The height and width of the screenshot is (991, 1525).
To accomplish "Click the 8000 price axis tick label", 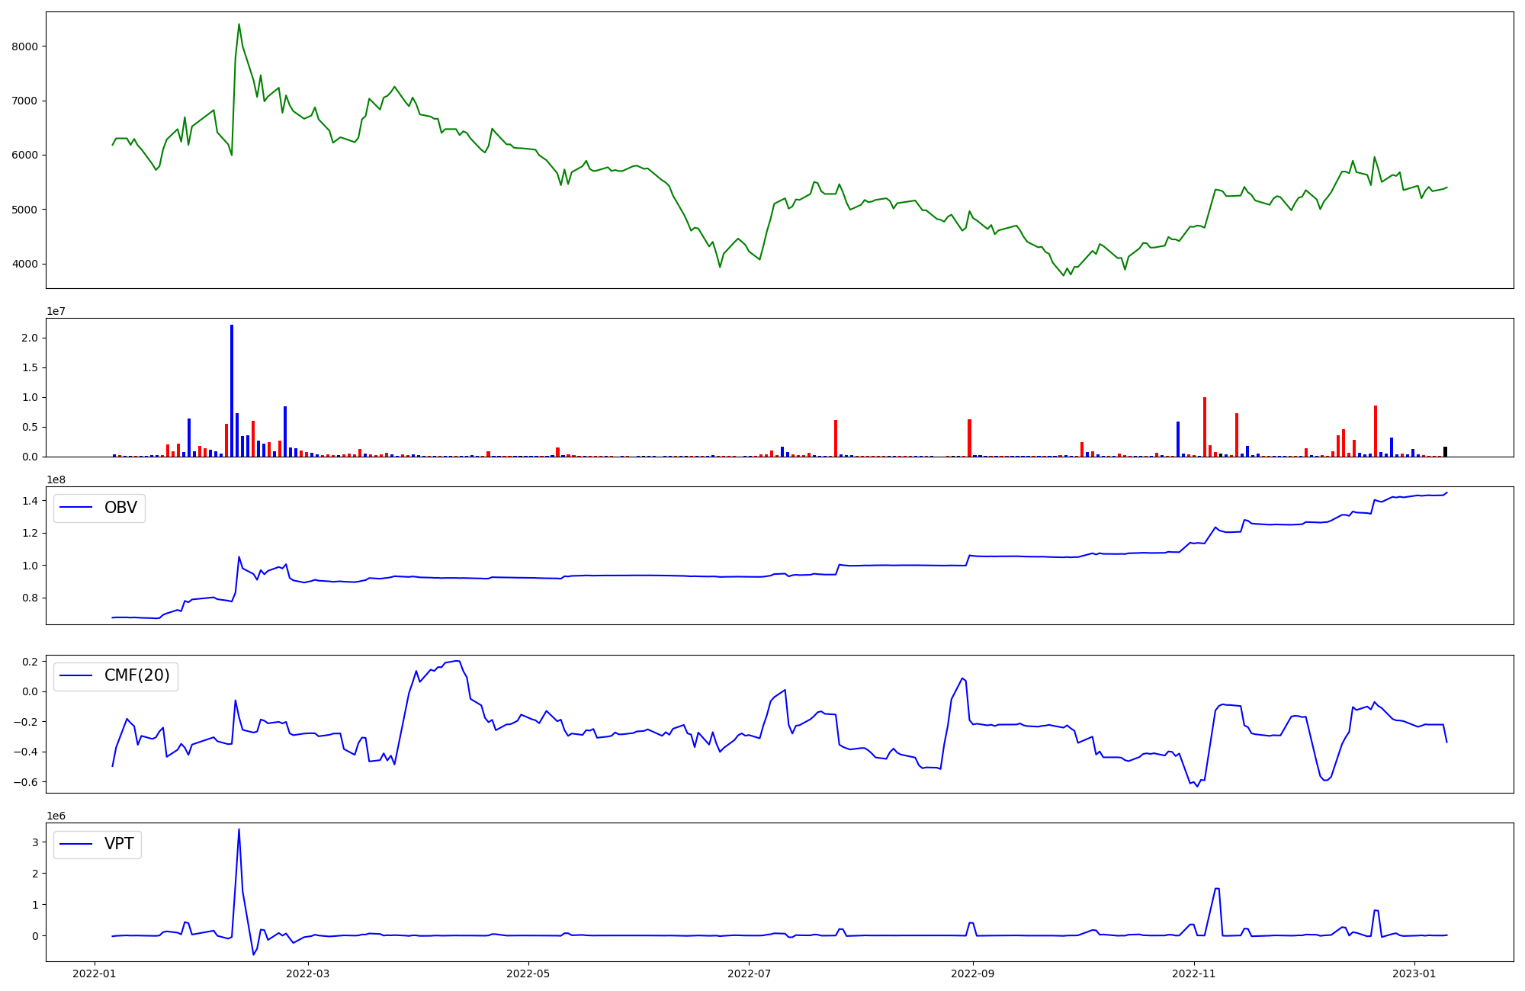I will [24, 47].
